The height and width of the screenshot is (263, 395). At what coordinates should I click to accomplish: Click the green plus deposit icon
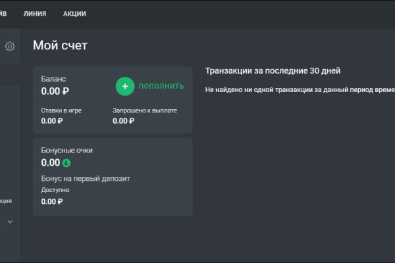tap(125, 86)
